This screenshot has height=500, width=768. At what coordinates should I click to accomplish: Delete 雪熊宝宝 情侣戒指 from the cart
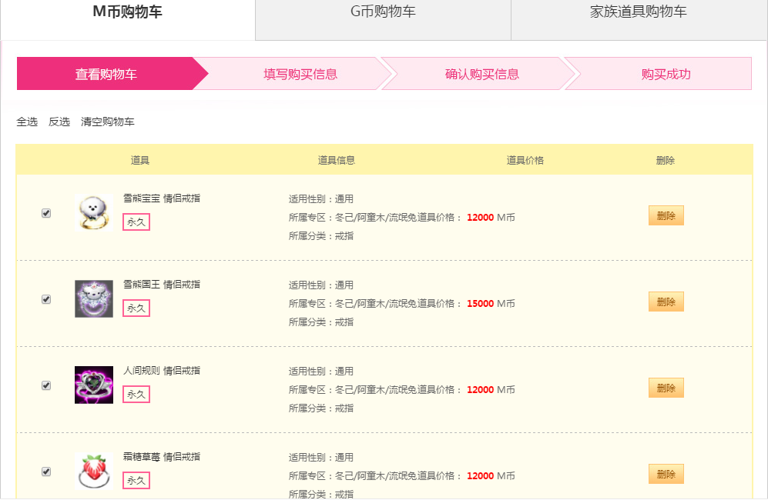666,215
